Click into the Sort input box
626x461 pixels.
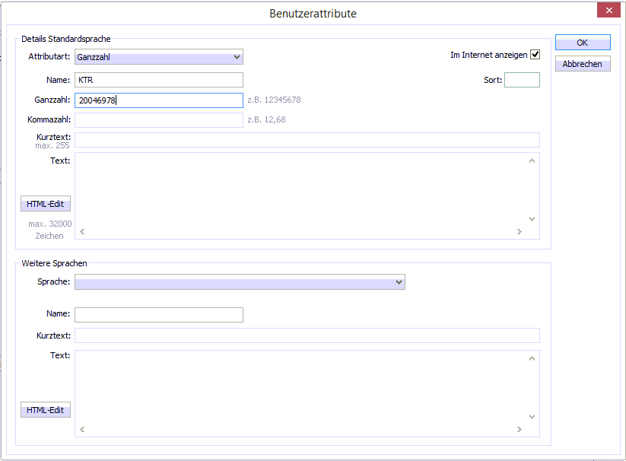pyautogui.click(x=522, y=80)
